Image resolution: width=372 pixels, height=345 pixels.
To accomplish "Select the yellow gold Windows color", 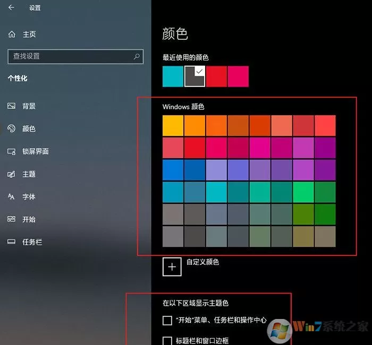I will pos(173,126).
